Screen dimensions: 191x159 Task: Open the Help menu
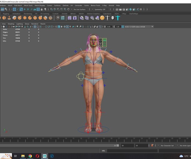pos(118,5)
